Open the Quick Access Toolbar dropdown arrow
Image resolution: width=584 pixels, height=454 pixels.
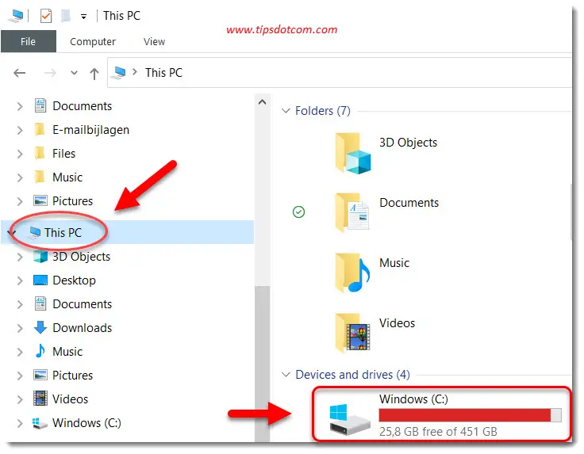pos(84,17)
